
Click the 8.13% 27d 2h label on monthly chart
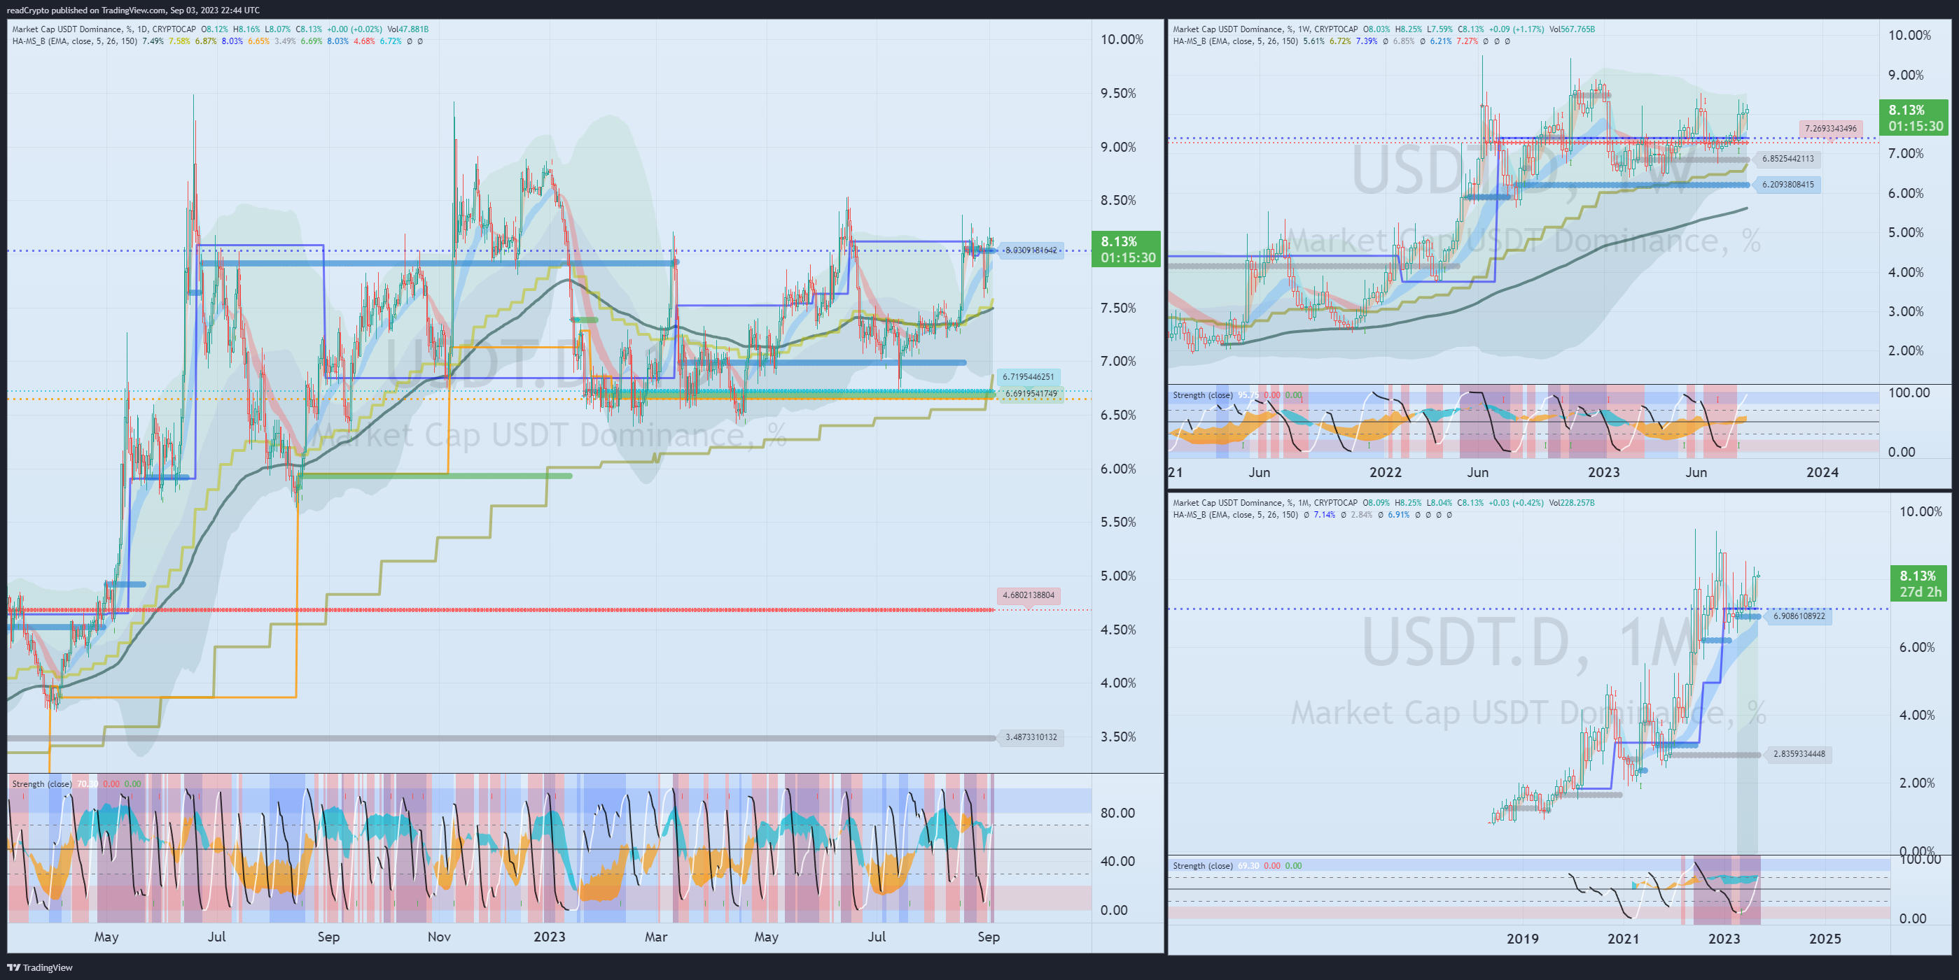pos(1920,583)
